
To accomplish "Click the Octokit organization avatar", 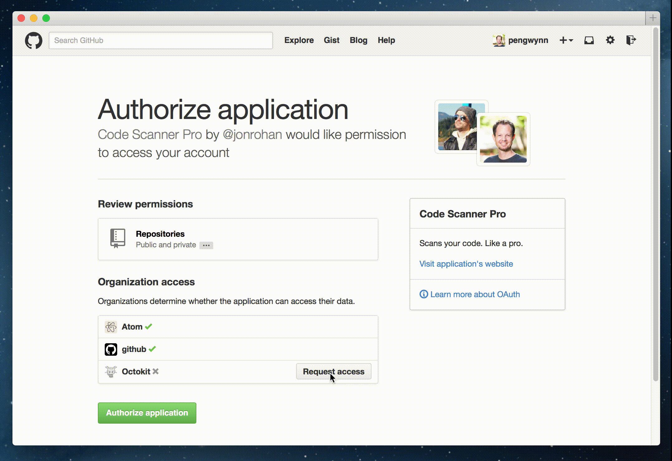I will 111,372.
